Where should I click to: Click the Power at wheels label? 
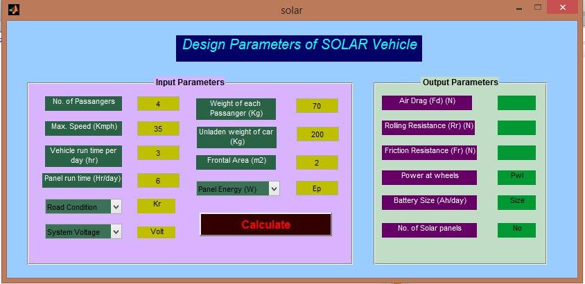429,177
